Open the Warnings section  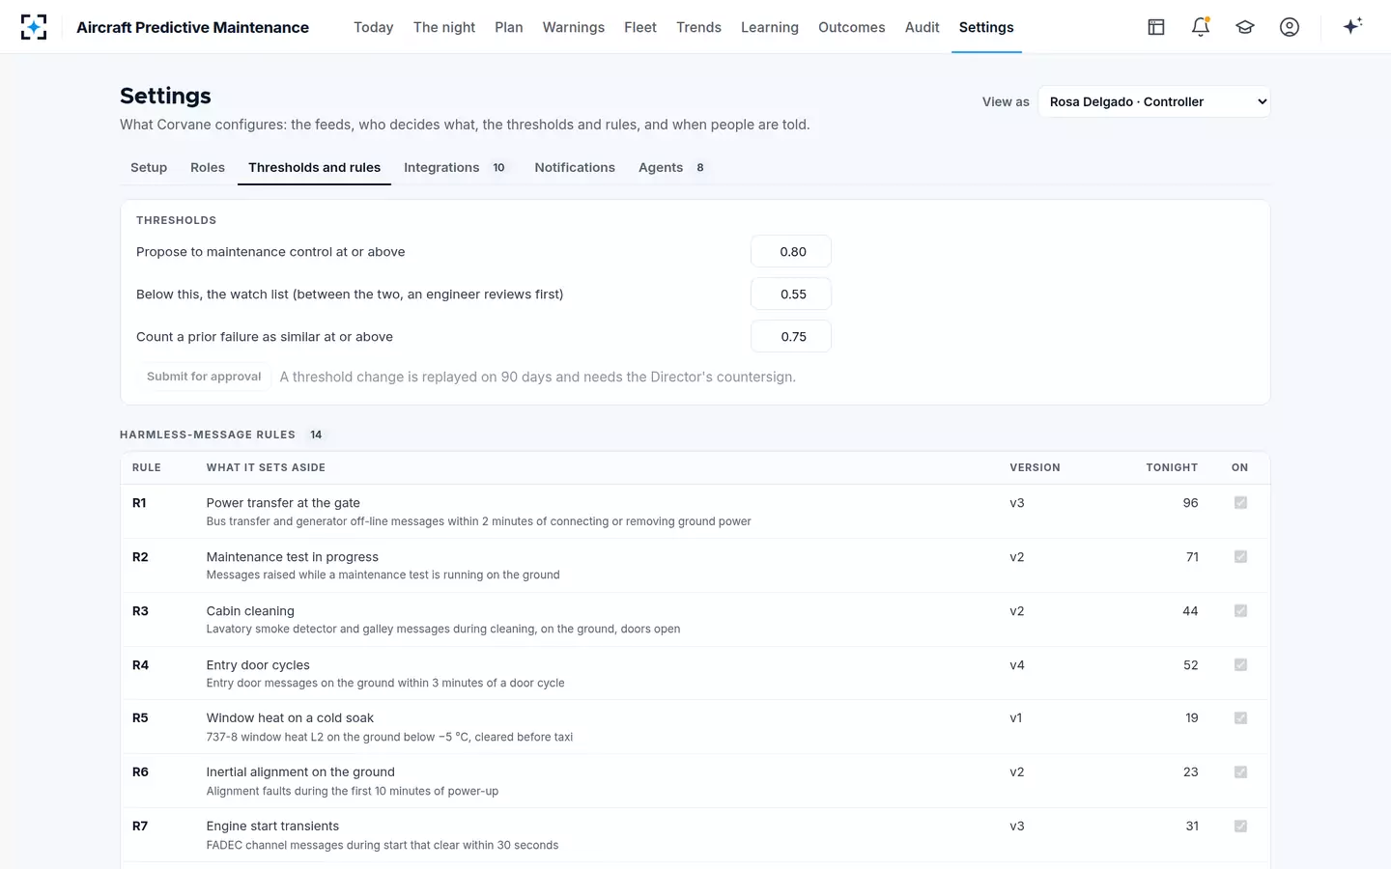(x=574, y=27)
